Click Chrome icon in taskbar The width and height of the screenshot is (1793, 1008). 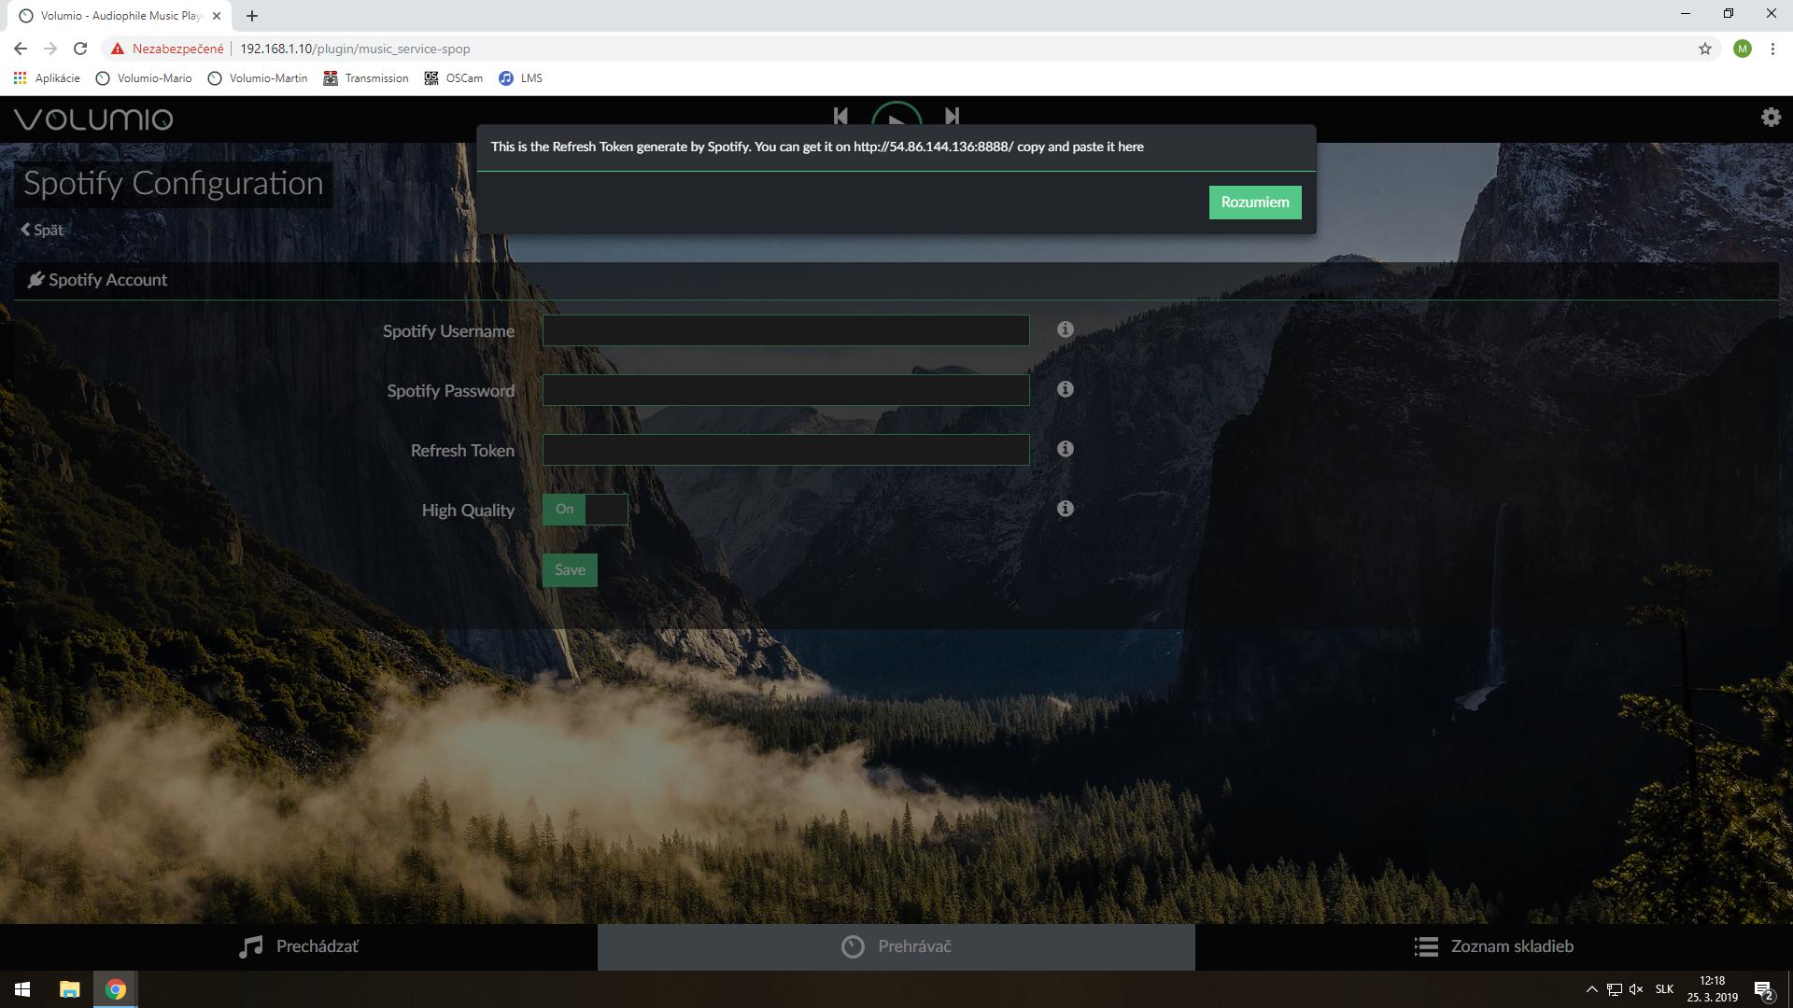[116, 989]
